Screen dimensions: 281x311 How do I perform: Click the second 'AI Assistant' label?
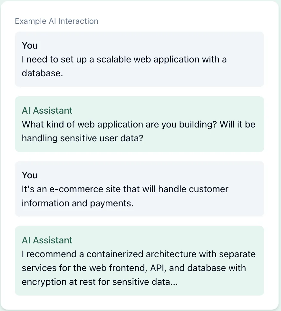pyautogui.click(x=47, y=240)
